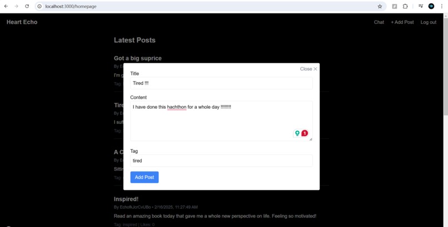Open the Chrome three-dot menu
The image size is (448, 227).
tap(442, 6)
